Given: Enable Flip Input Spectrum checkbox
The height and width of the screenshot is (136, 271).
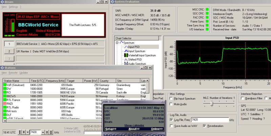Looking at the screenshot, I should coord(171,99).
